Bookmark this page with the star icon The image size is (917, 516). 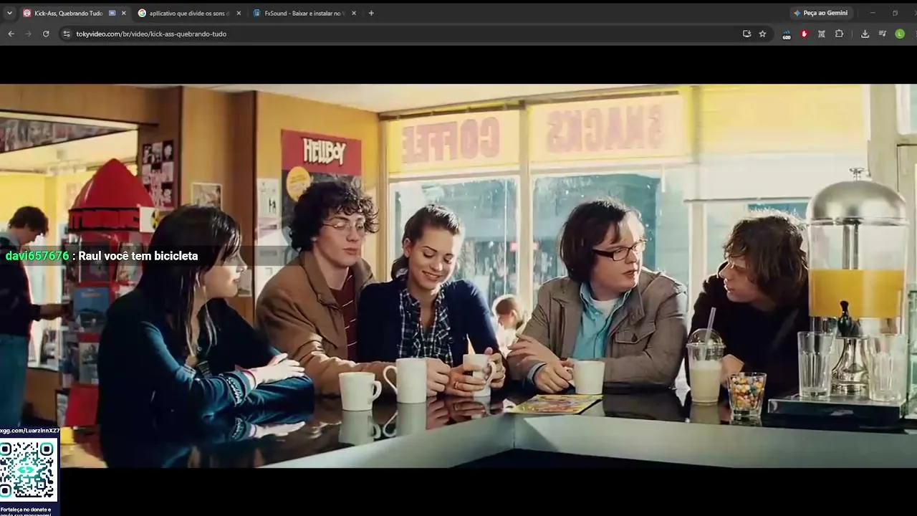click(762, 34)
